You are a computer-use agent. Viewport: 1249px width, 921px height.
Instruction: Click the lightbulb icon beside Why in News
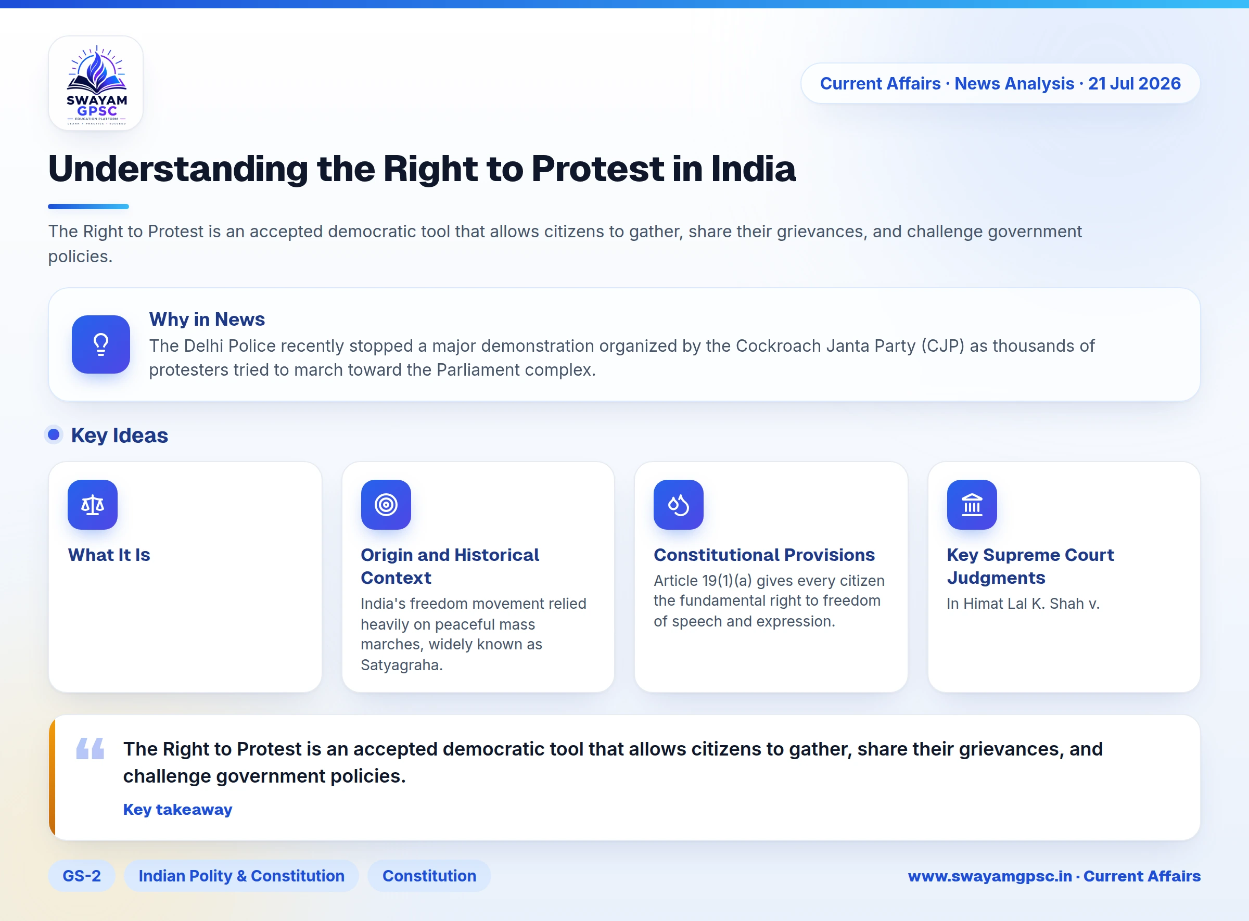pos(101,344)
